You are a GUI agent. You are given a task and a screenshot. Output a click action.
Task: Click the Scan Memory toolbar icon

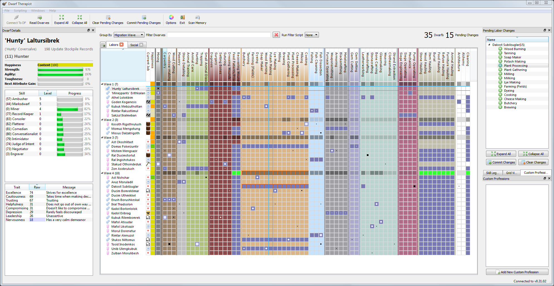click(x=197, y=18)
